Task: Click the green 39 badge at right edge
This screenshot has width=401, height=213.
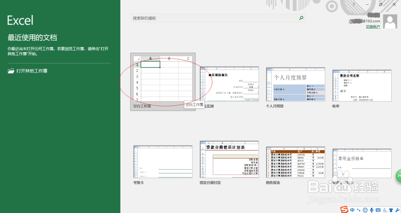Action: [x=399, y=176]
